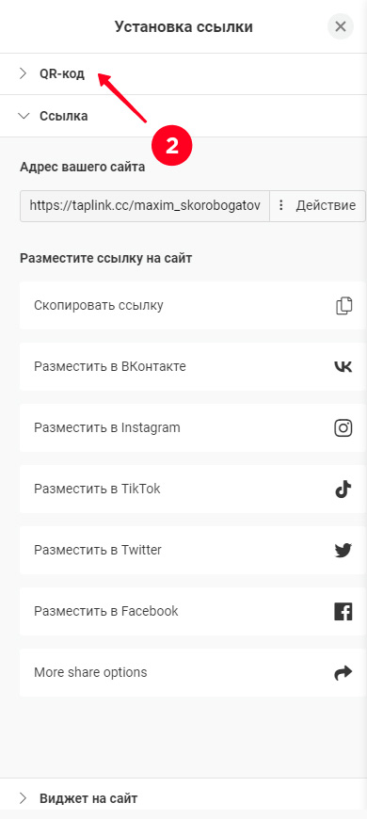Click the Facebook logo icon
Screen dimensions: 367x819
(x=343, y=611)
